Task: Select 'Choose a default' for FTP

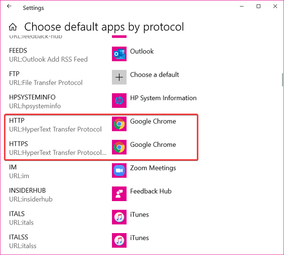Action: click(155, 75)
